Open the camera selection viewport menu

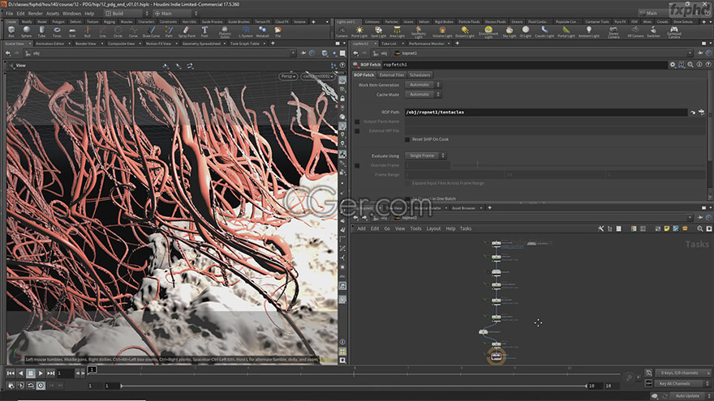tap(318, 76)
